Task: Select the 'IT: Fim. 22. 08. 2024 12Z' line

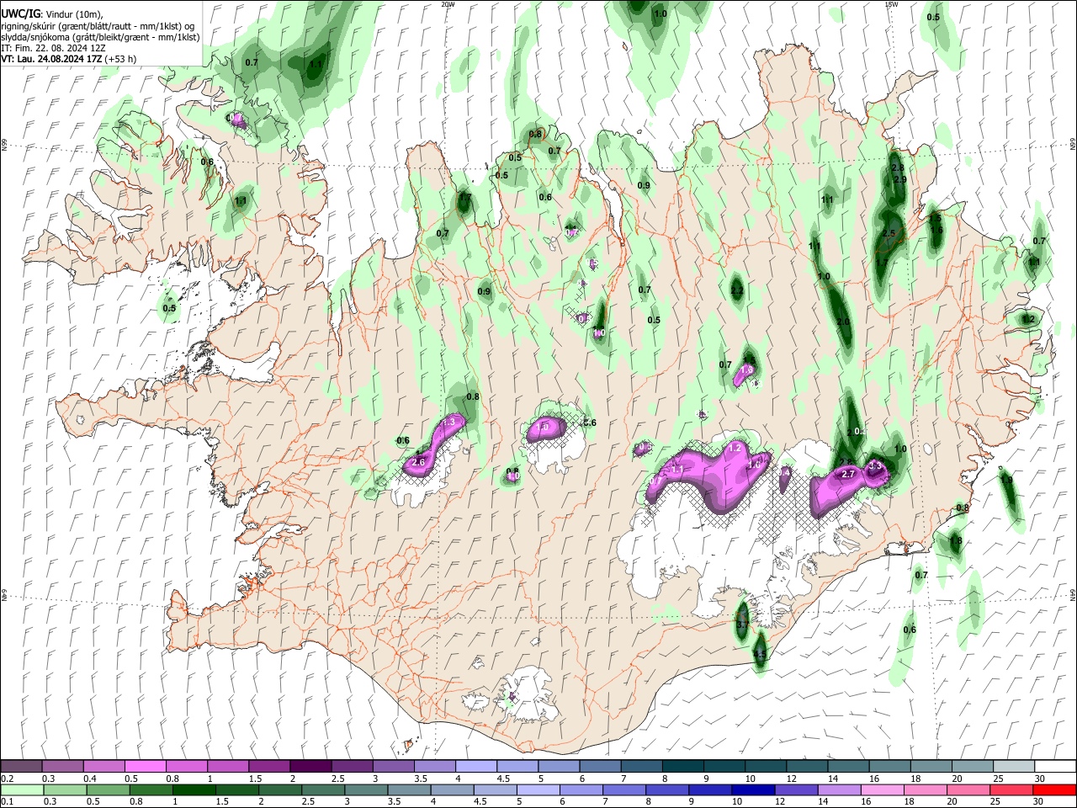Action: pyautogui.click(x=53, y=48)
